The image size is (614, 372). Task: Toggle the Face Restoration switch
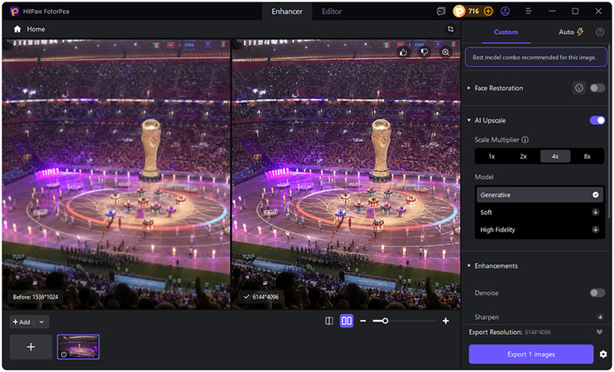[x=597, y=88]
